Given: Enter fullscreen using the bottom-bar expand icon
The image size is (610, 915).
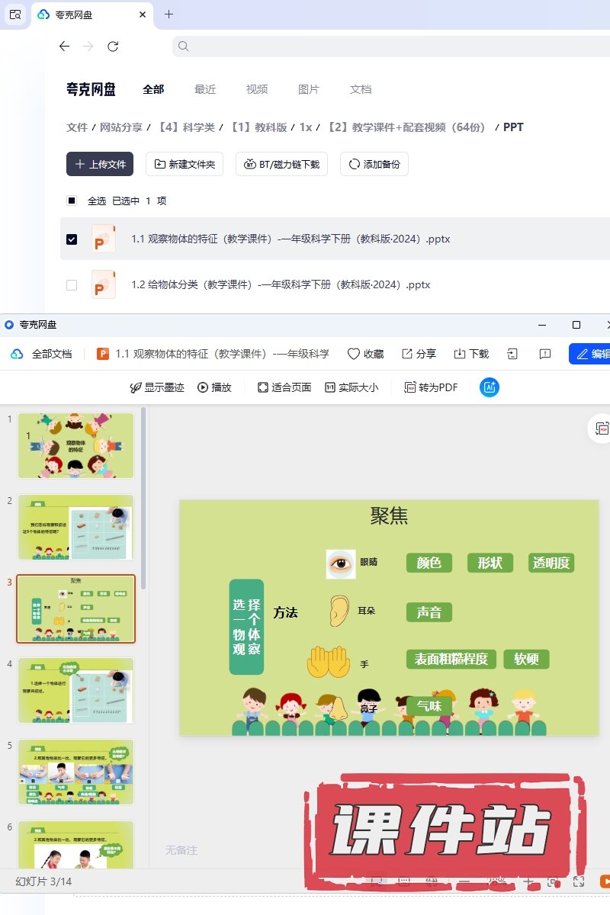Looking at the screenshot, I should [579, 881].
